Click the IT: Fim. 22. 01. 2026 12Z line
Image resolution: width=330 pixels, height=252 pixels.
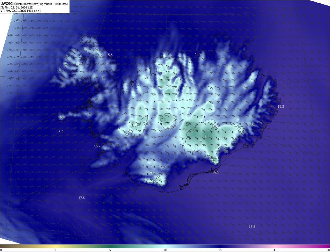pyautogui.click(x=16, y=7)
